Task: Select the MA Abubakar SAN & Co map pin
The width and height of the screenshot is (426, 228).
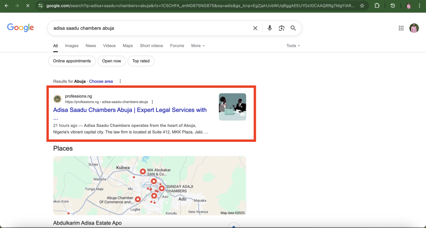Action: [143, 172]
